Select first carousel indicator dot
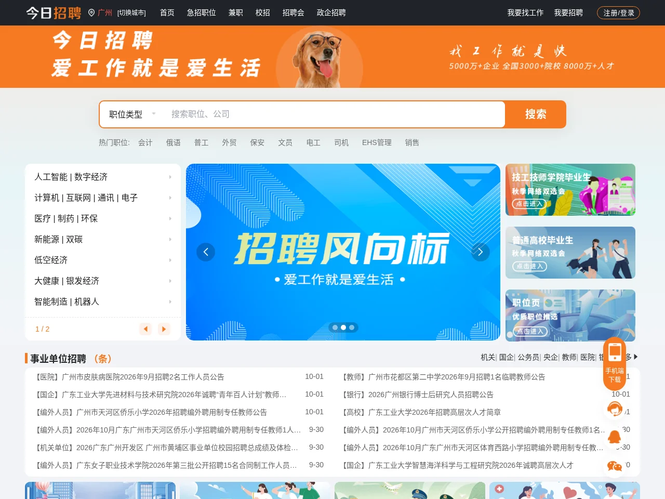Viewport: 665px width, 499px height. click(x=335, y=327)
